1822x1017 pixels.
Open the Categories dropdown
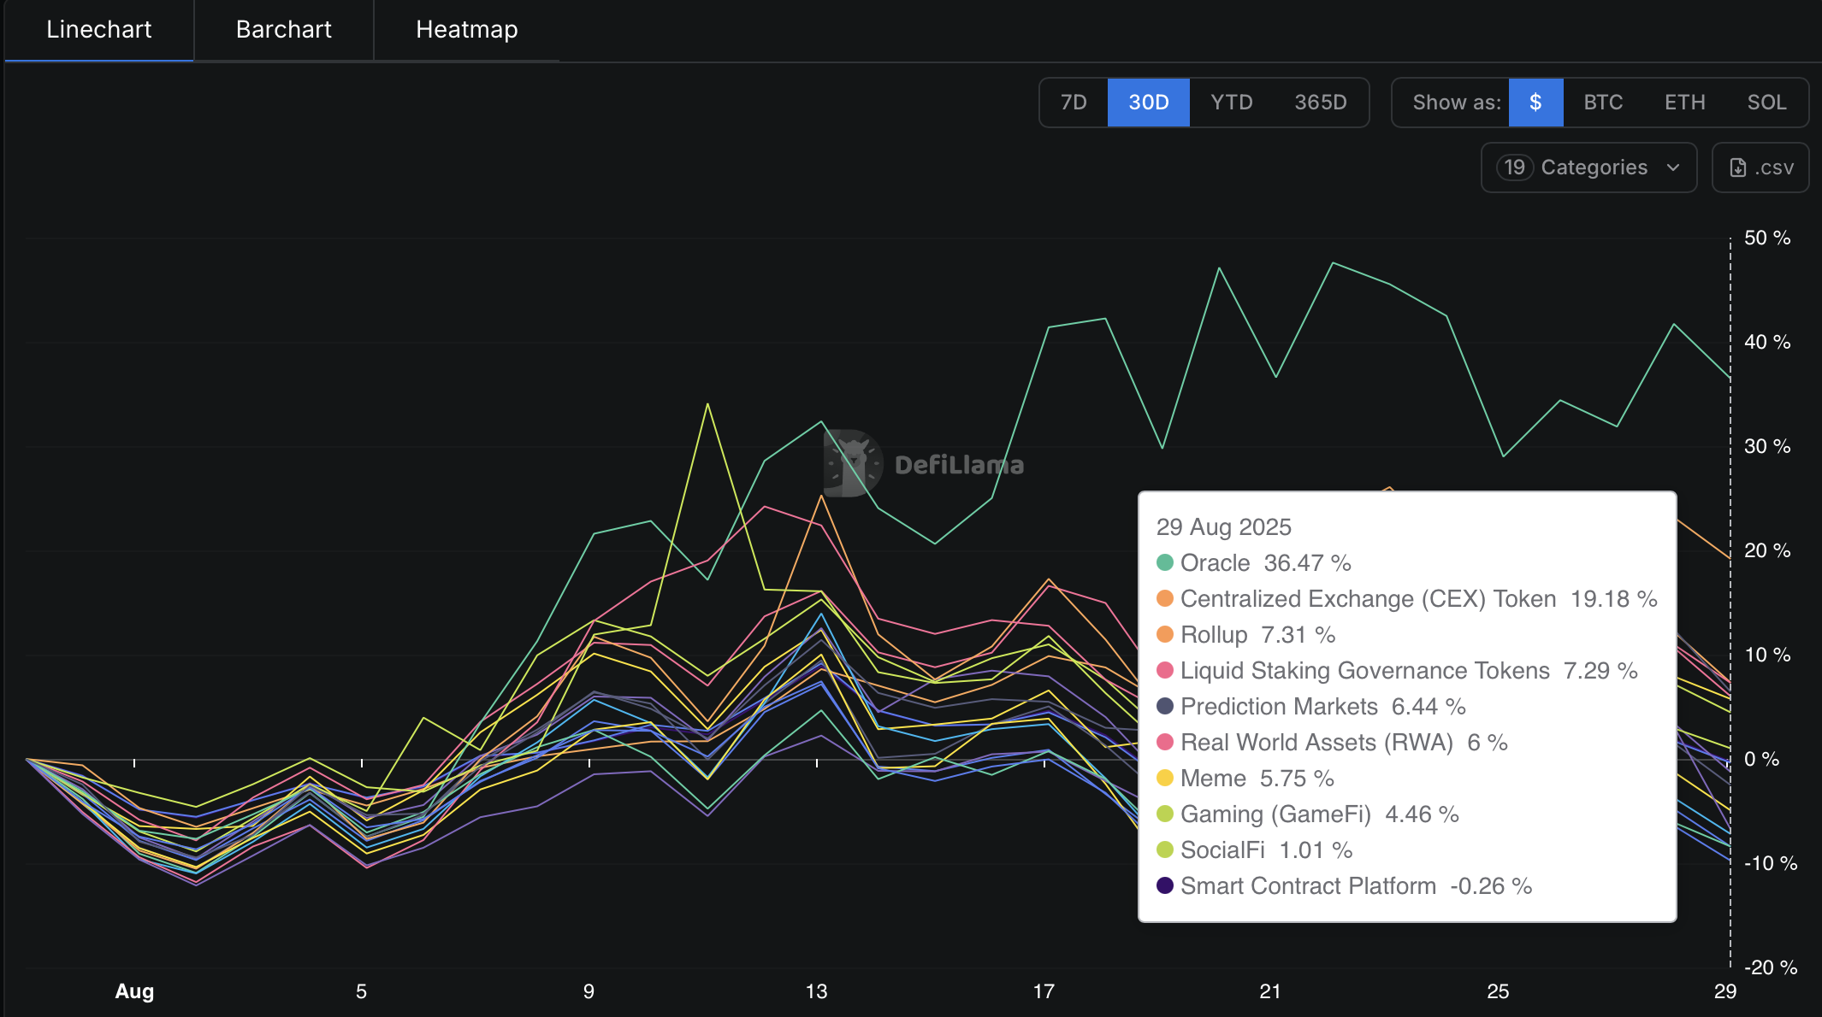tap(1593, 168)
